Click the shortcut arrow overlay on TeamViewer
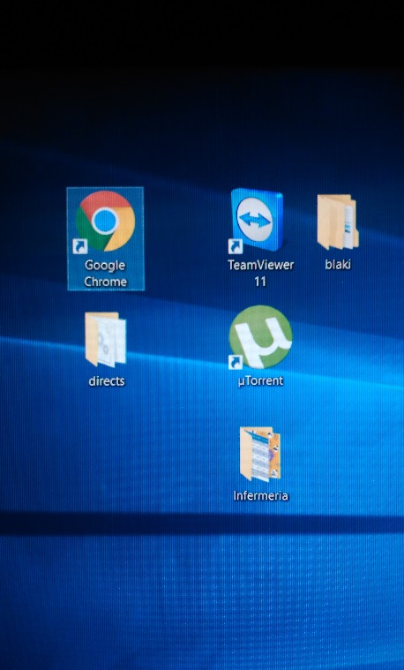This screenshot has height=670, width=404. tap(235, 246)
